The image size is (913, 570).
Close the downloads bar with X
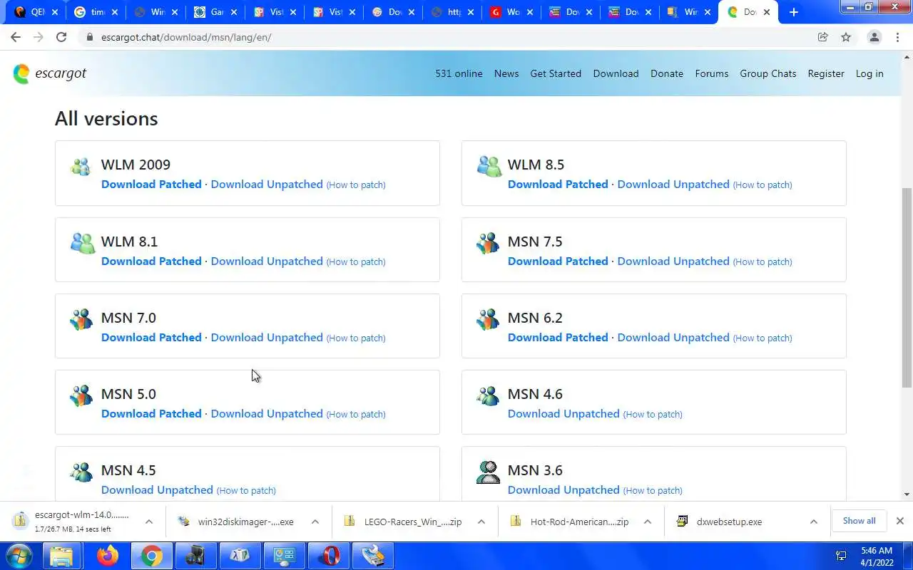[899, 521]
